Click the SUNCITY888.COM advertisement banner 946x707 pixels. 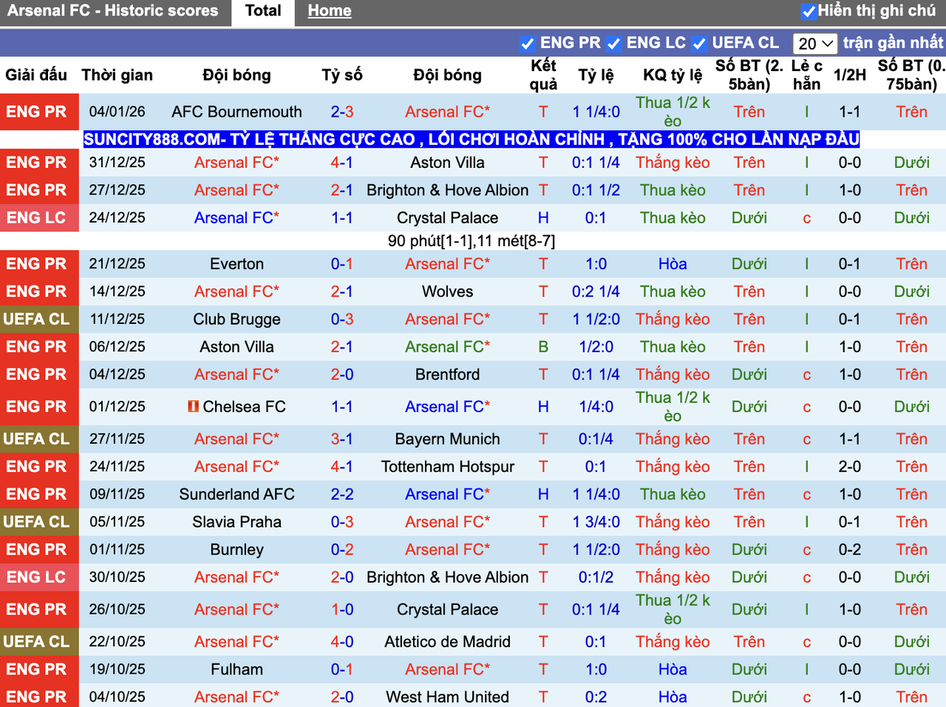point(472,139)
